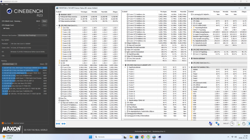
Task: Open Cinebench Help menu
Action: click(7, 4)
